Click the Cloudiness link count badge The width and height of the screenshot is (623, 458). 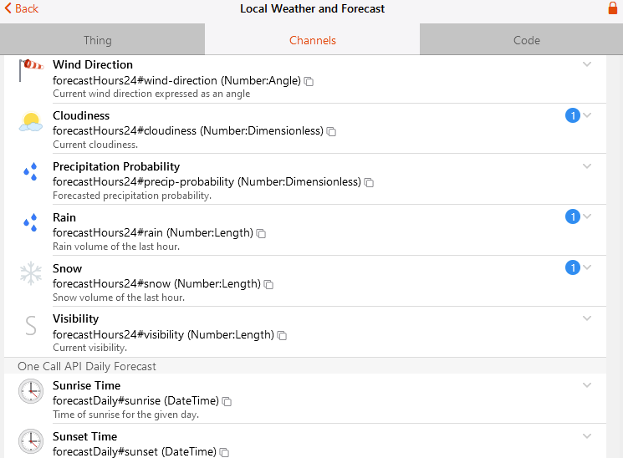click(573, 115)
